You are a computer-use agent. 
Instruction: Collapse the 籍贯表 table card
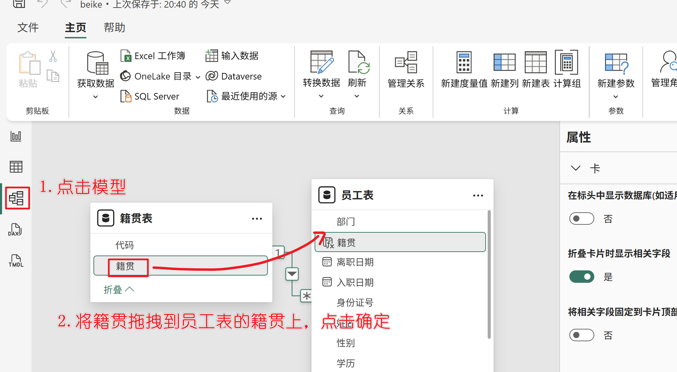pyautogui.click(x=119, y=289)
